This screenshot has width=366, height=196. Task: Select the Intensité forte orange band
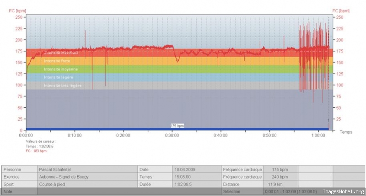[x=179, y=61]
